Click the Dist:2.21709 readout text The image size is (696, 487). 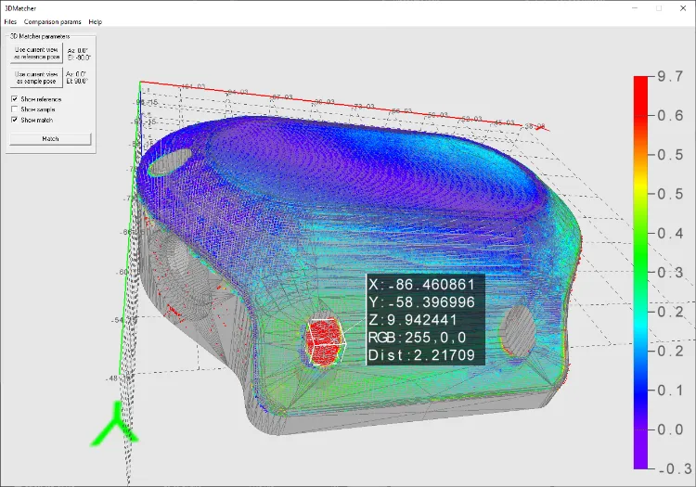coord(421,355)
